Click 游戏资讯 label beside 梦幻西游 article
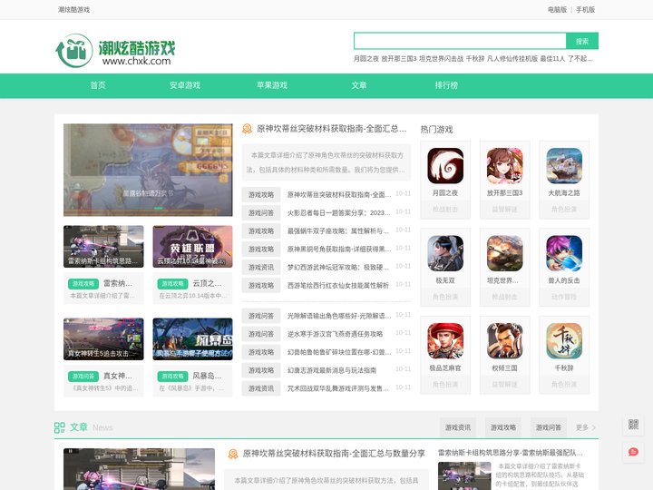This screenshot has height=490, width=653. click(261, 267)
